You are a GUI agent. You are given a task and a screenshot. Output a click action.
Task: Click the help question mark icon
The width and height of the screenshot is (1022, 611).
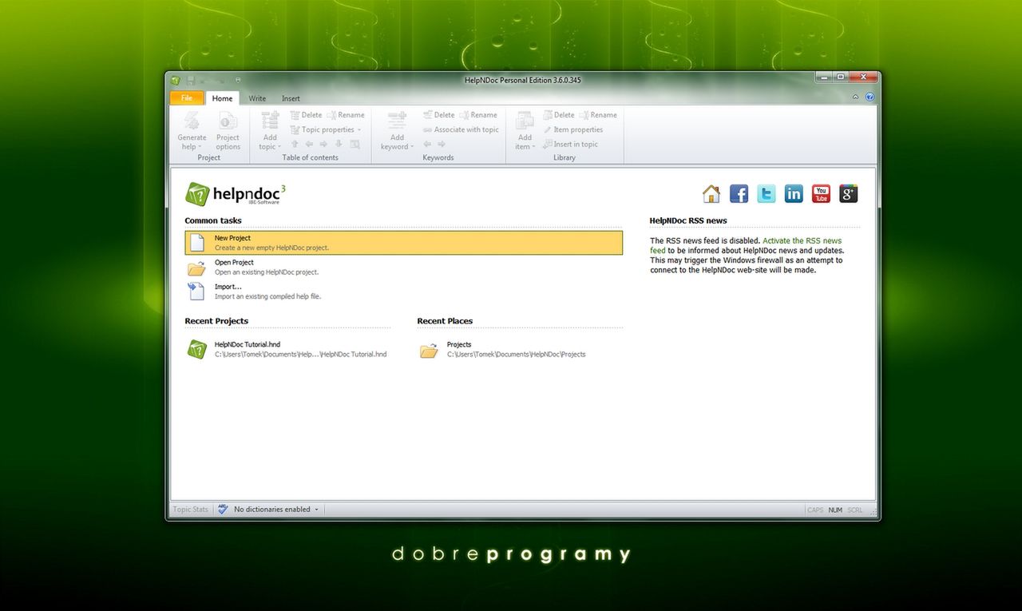tap(869, 97)
